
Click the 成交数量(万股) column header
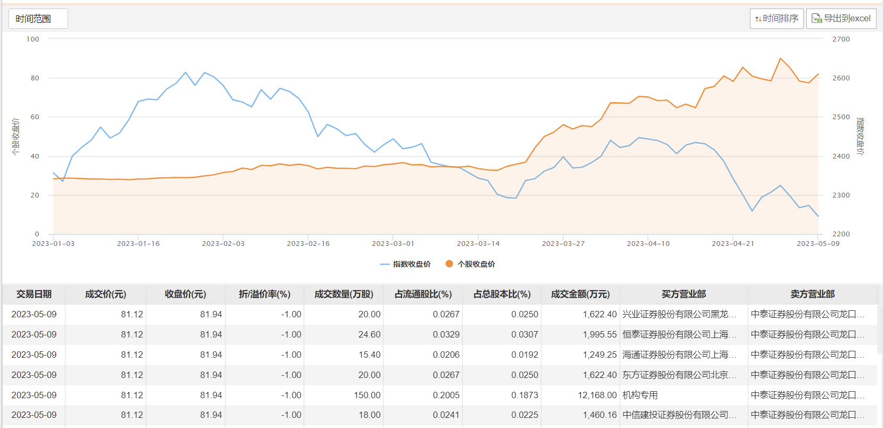(x=344, y=294)
